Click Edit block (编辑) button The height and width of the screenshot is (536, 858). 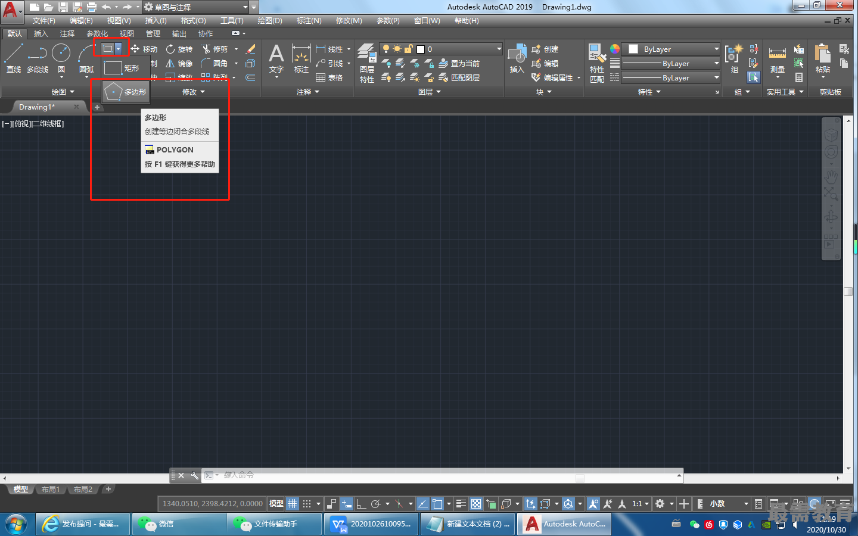coord(545,63)
